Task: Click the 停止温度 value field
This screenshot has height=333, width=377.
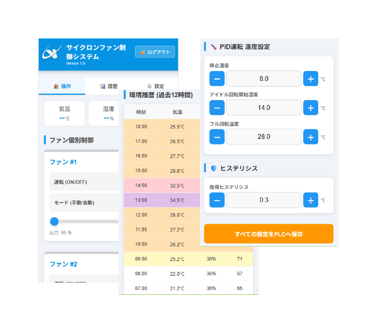Action: (264, 79)
